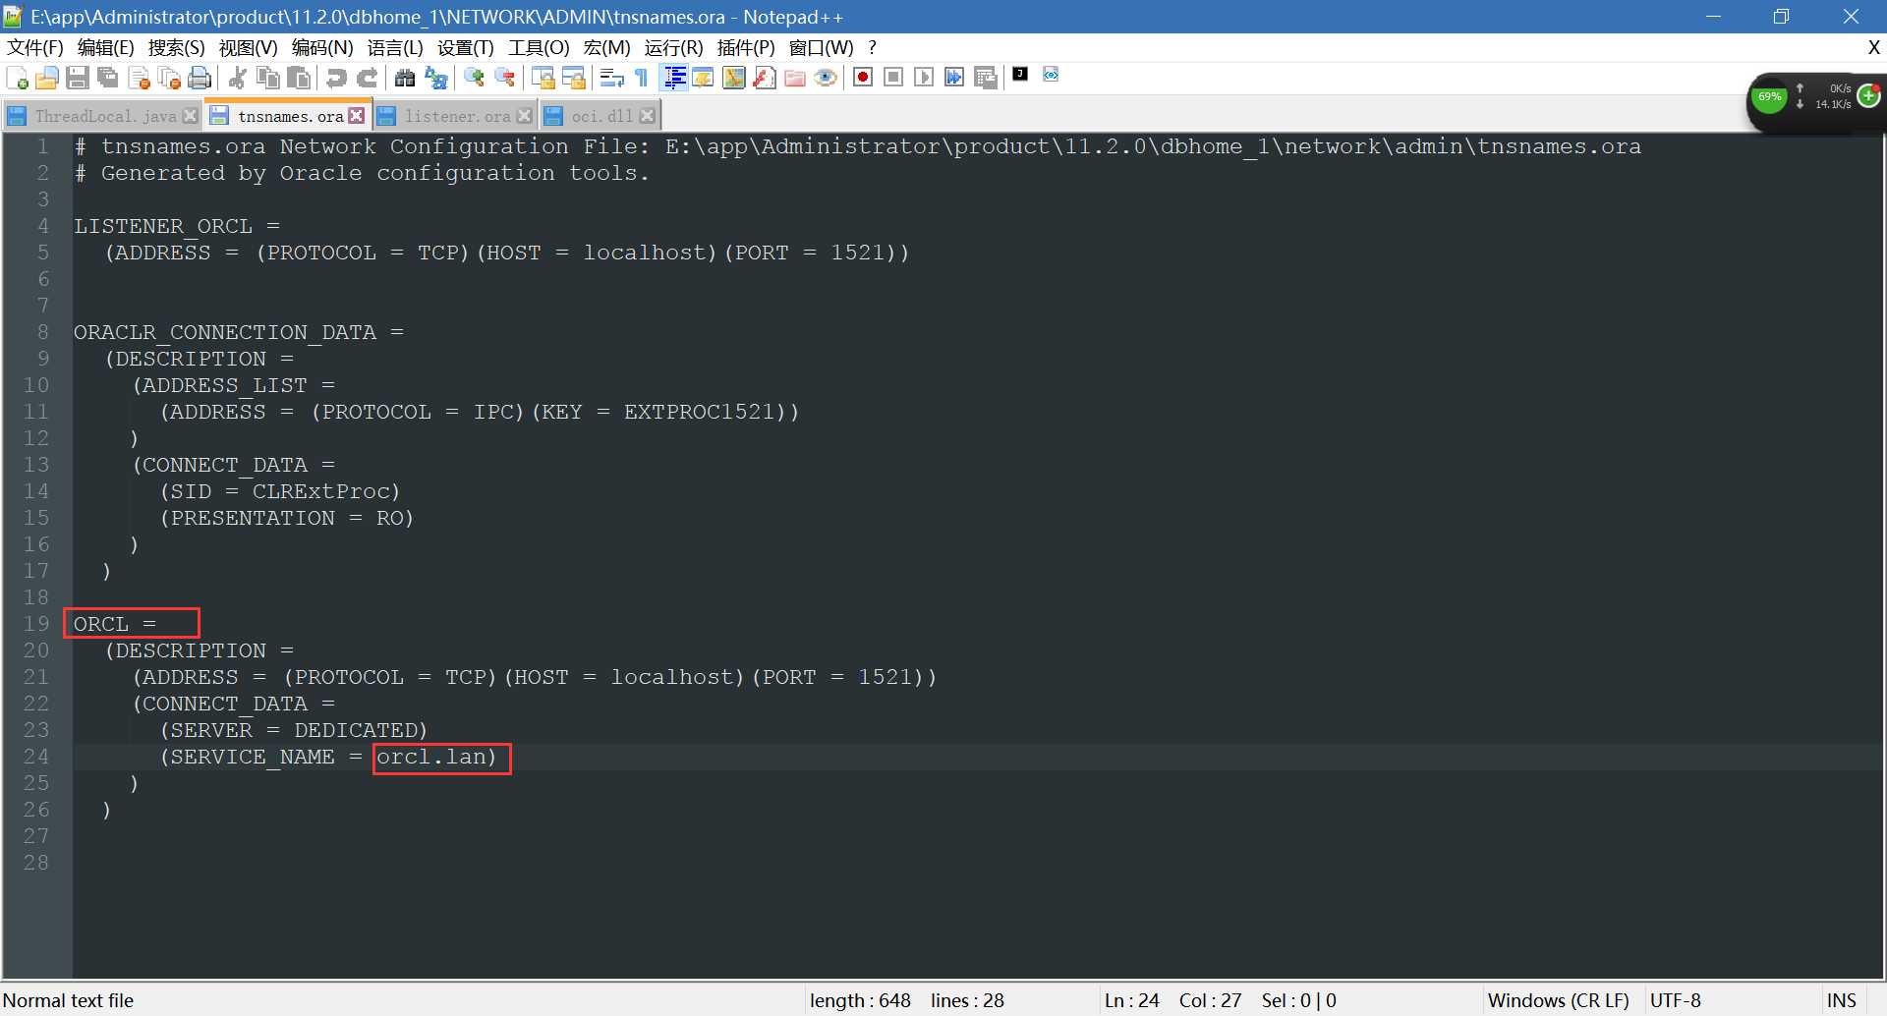Open the 窗口(W) menu
The height and width of the screenshot is (1016, 1887).
821,48
